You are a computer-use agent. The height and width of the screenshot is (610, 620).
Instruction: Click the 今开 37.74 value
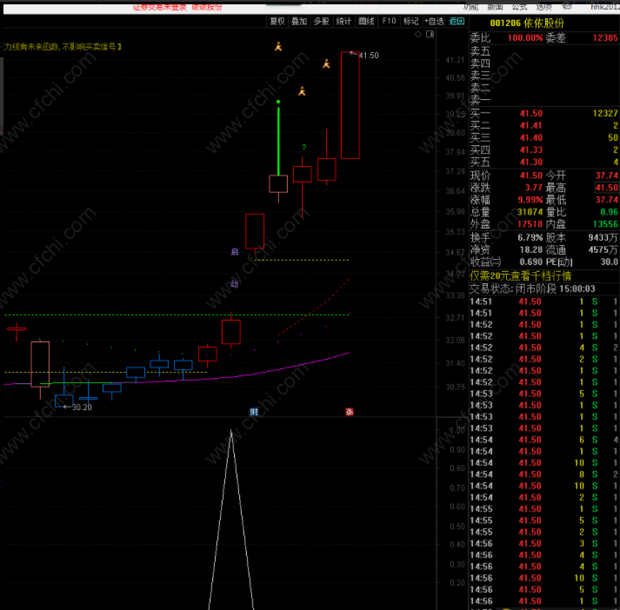pos(607,176)
